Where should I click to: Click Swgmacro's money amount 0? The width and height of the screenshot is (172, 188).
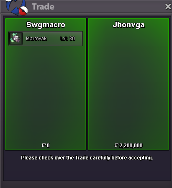tap(48, 146)
